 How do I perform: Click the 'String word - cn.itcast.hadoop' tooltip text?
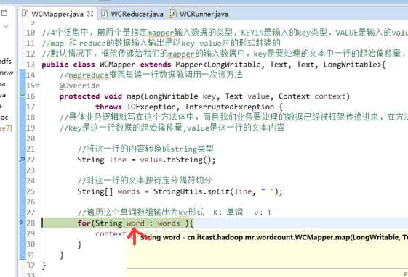pos(273,237)
